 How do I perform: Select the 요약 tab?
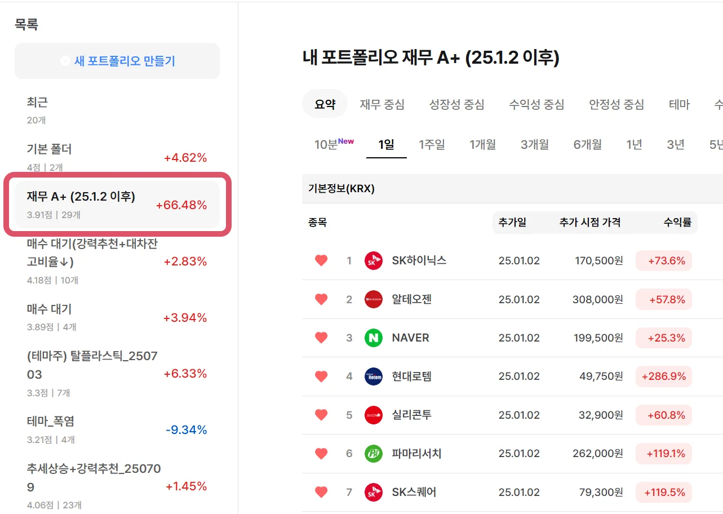click(325, 104)
